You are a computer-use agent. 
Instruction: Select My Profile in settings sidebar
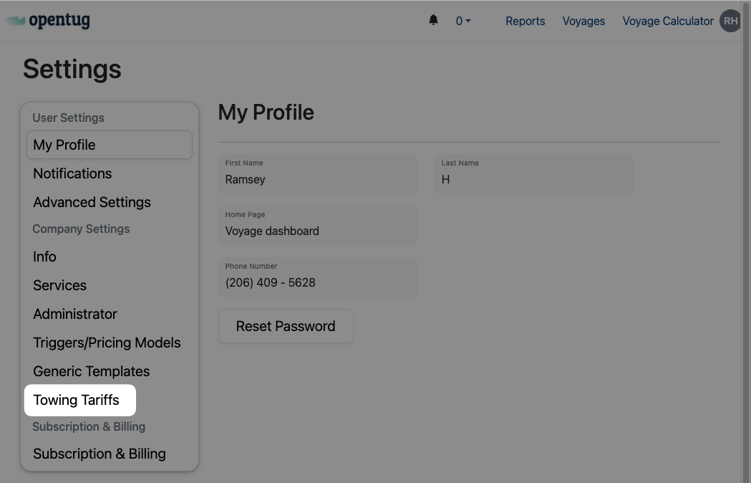point(109,145)
